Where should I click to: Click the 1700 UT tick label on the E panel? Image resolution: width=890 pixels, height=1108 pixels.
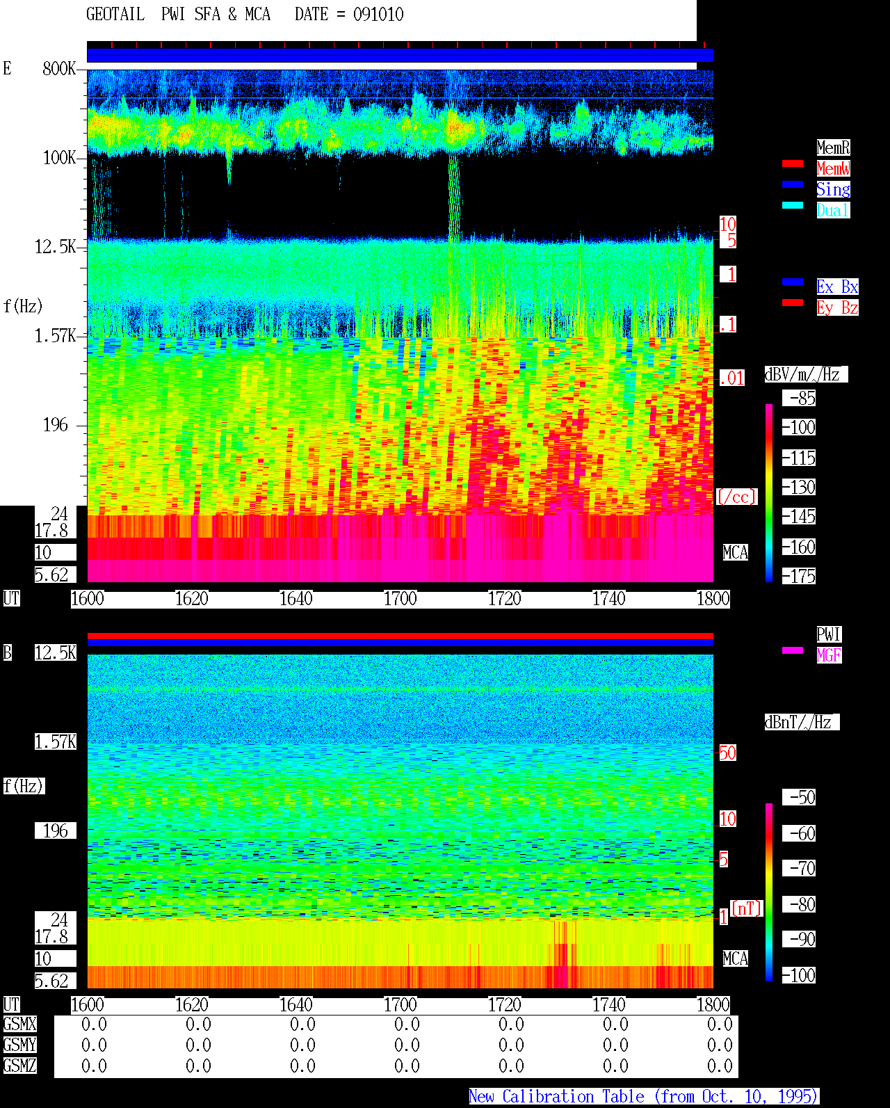(400, 599)
